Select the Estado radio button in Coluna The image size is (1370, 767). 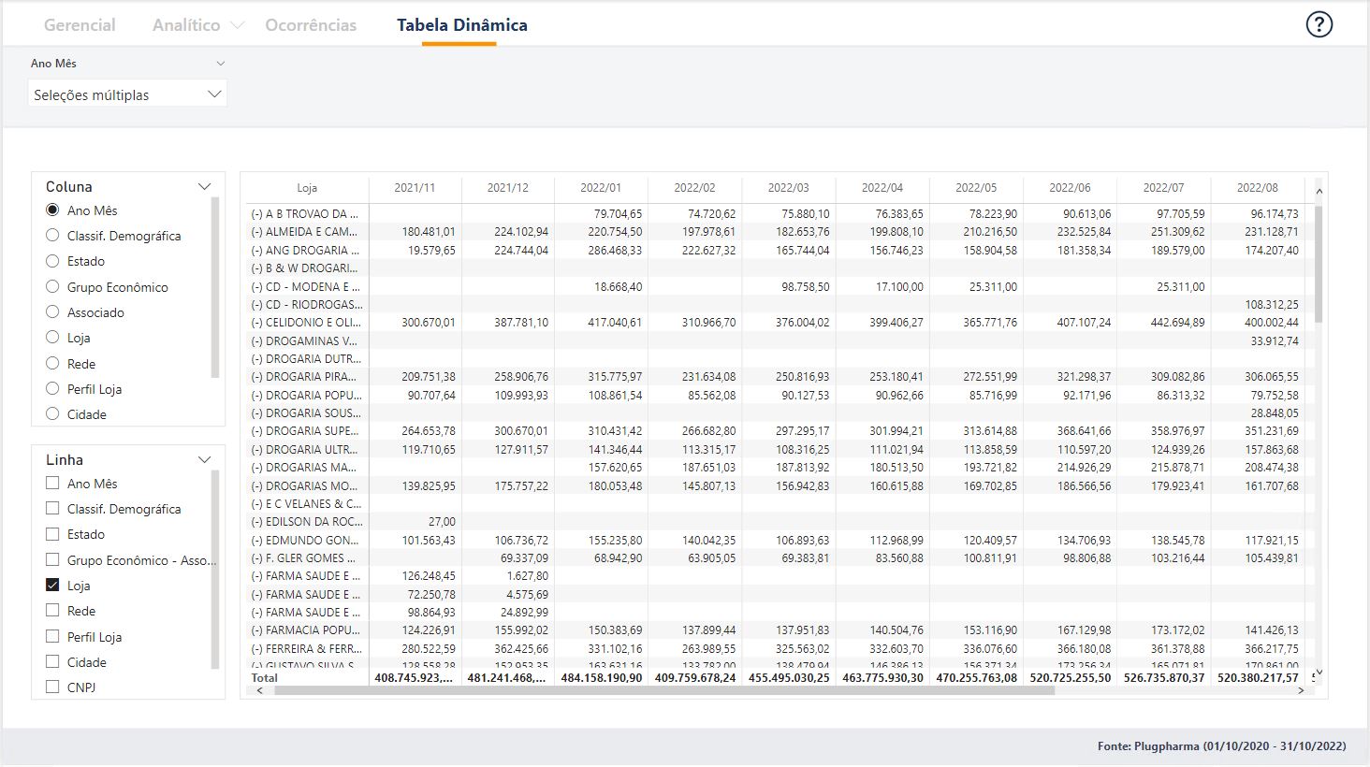pyautogui.click(x=52, y=262)
